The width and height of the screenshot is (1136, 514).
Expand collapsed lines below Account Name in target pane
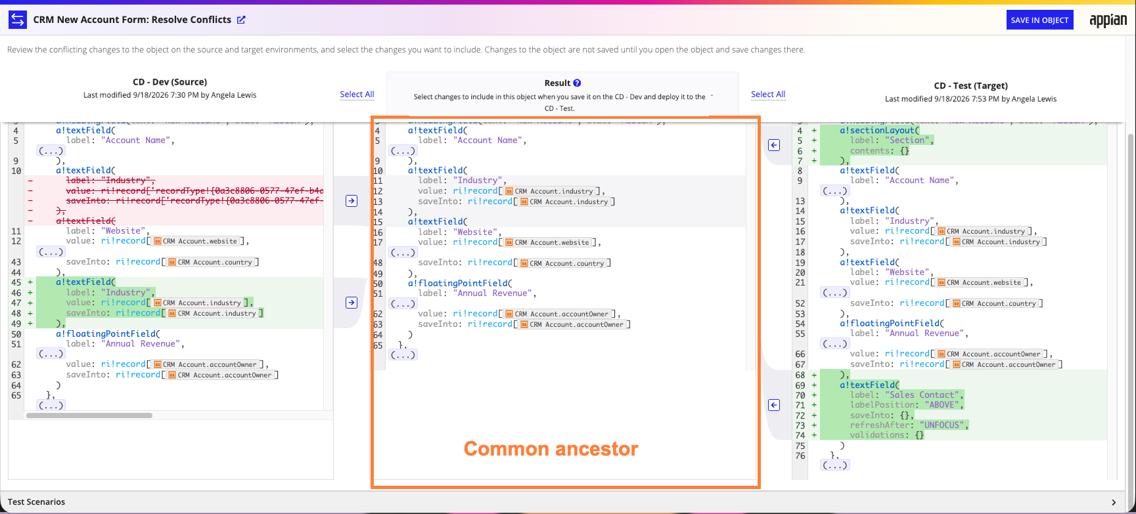tap(835, 190)
